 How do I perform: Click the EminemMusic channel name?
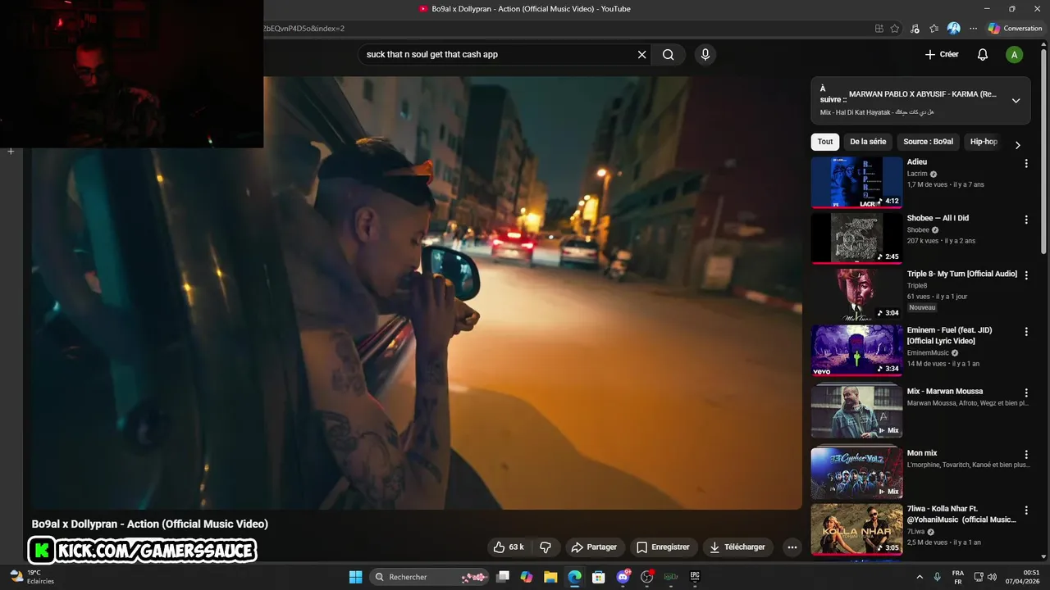(x=928, y=352)
